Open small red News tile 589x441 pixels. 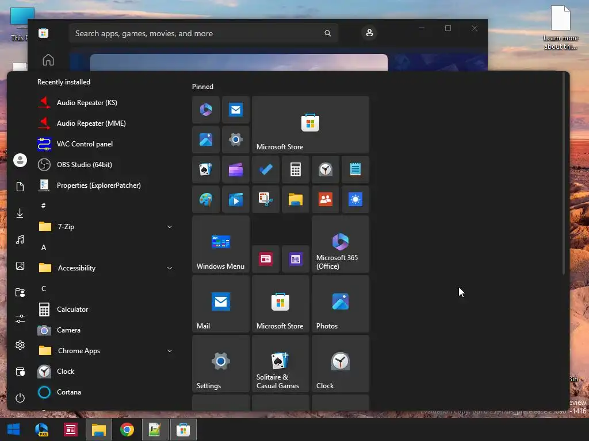(266, 259)
